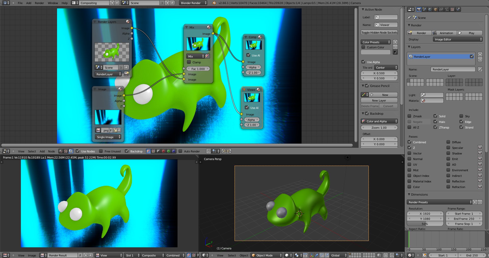
Task: Disable the Sky include checkbox
Action: pyautogui.click(x=461, y=116)
